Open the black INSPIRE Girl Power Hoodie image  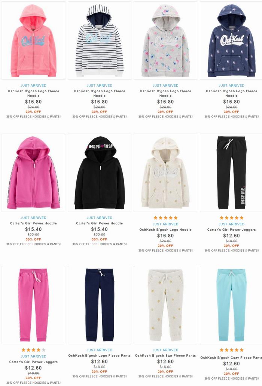click(x=100, y=173)
